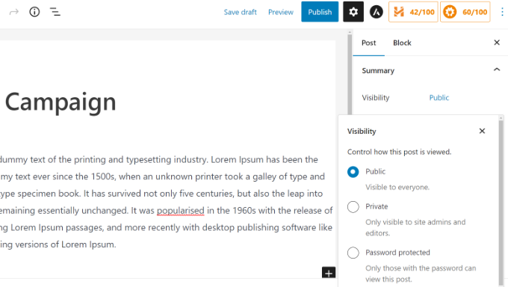Select the Private visibility radio button

tap(353, 206)
